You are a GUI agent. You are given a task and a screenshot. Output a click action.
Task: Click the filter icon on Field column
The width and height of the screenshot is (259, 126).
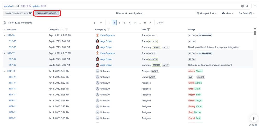[x=149, y=29]
